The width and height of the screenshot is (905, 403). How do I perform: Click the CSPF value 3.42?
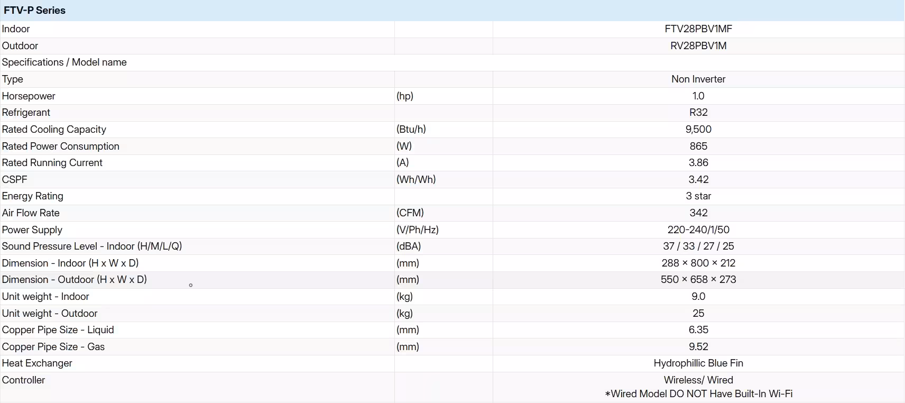[x=698, y=180]
